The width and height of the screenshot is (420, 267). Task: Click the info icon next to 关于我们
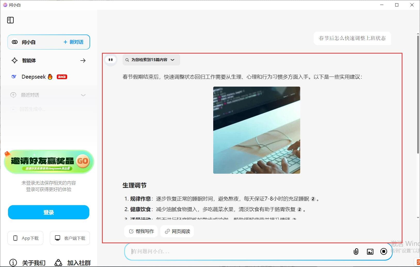13,262
